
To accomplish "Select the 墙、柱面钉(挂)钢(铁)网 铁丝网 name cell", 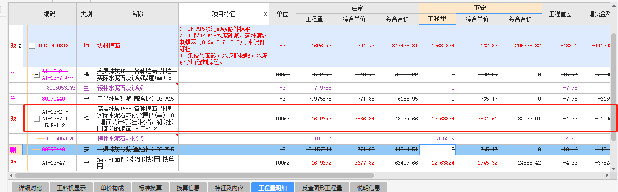I will [137, 163].
